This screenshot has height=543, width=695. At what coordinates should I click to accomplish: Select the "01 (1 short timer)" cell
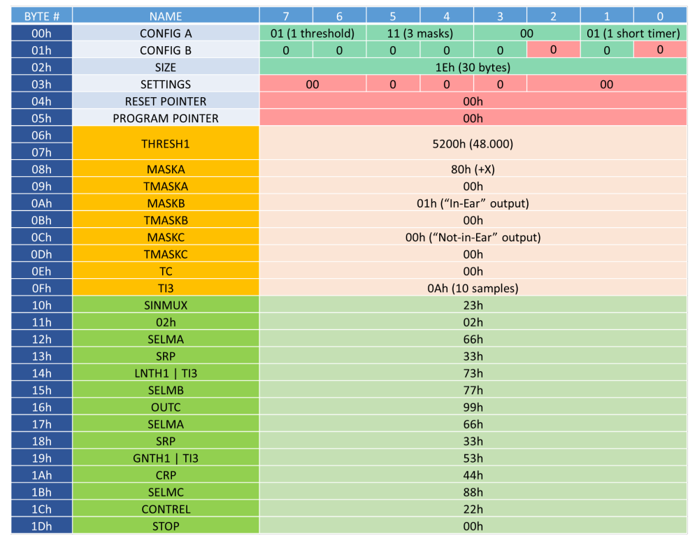point(633,34)
